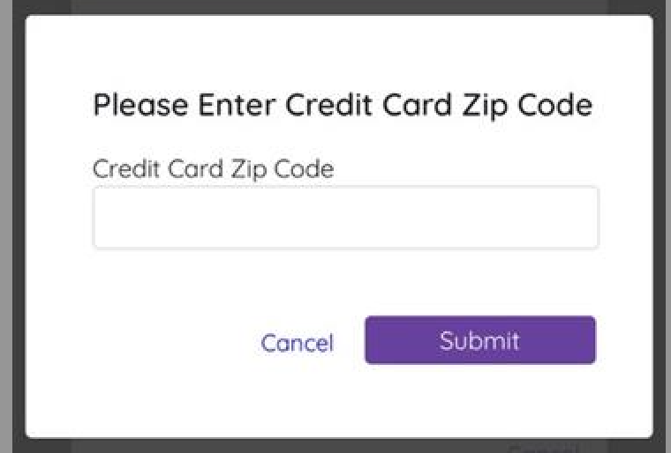Click the partially hidden Cancel behind the dialog
Image resolution: width=671 pixels, height=453 pixels.
(x=540, y=446)
